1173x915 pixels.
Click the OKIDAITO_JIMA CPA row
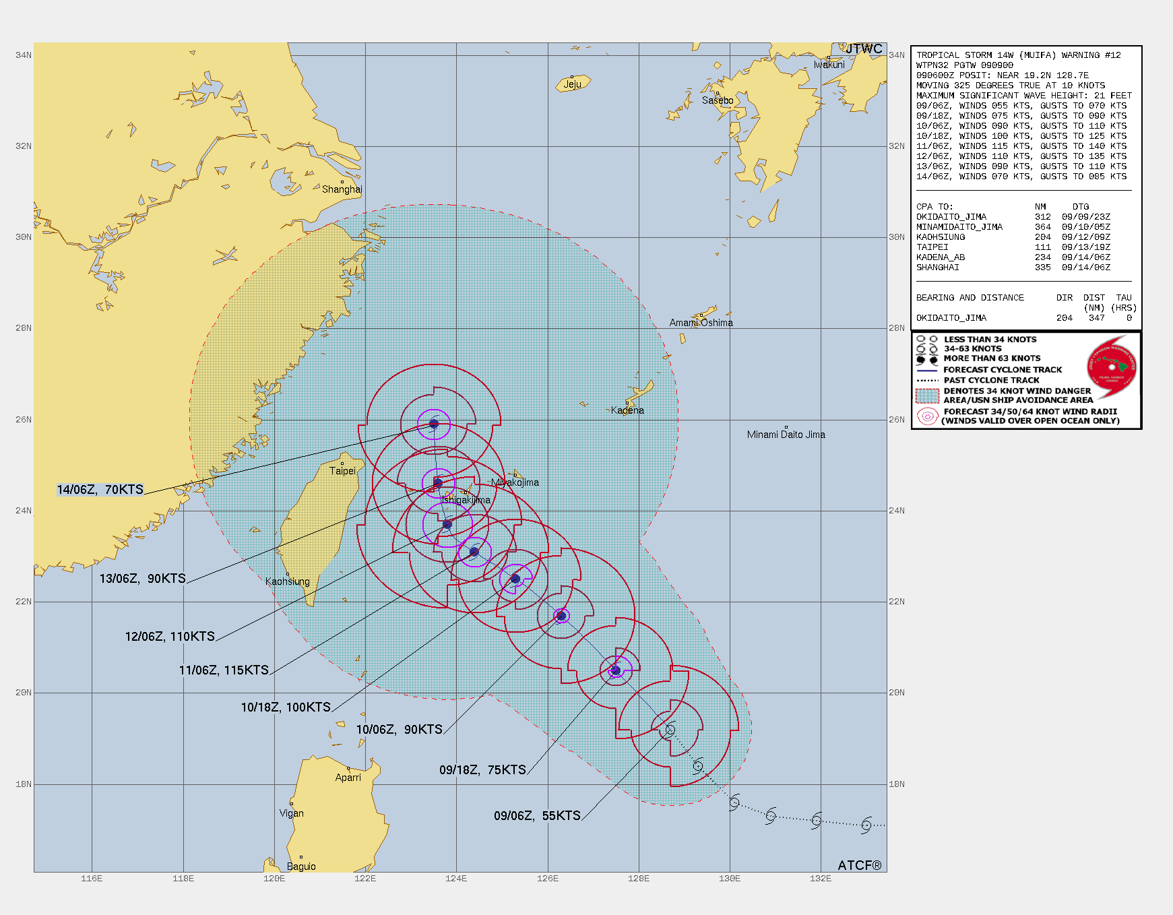coord(1013,217)
